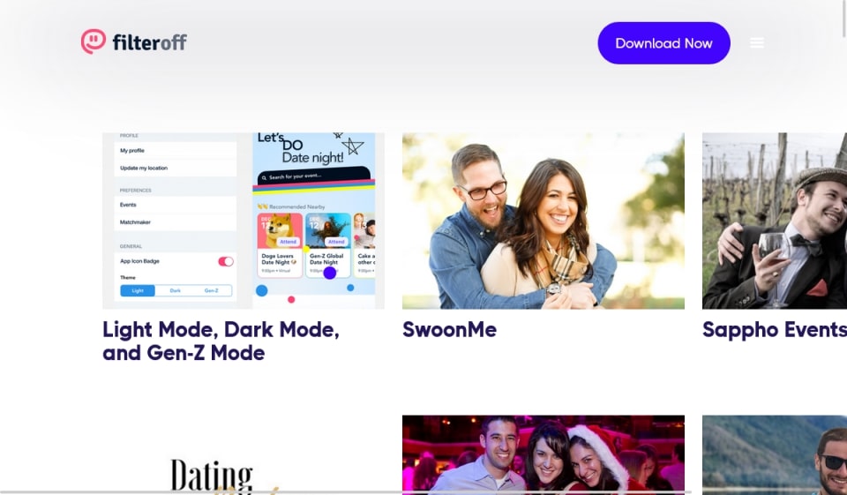The width and height of the screenshot is (847, 495).
Task: Select the Gen-Z theme segment
Action: [x=212, y=290]
